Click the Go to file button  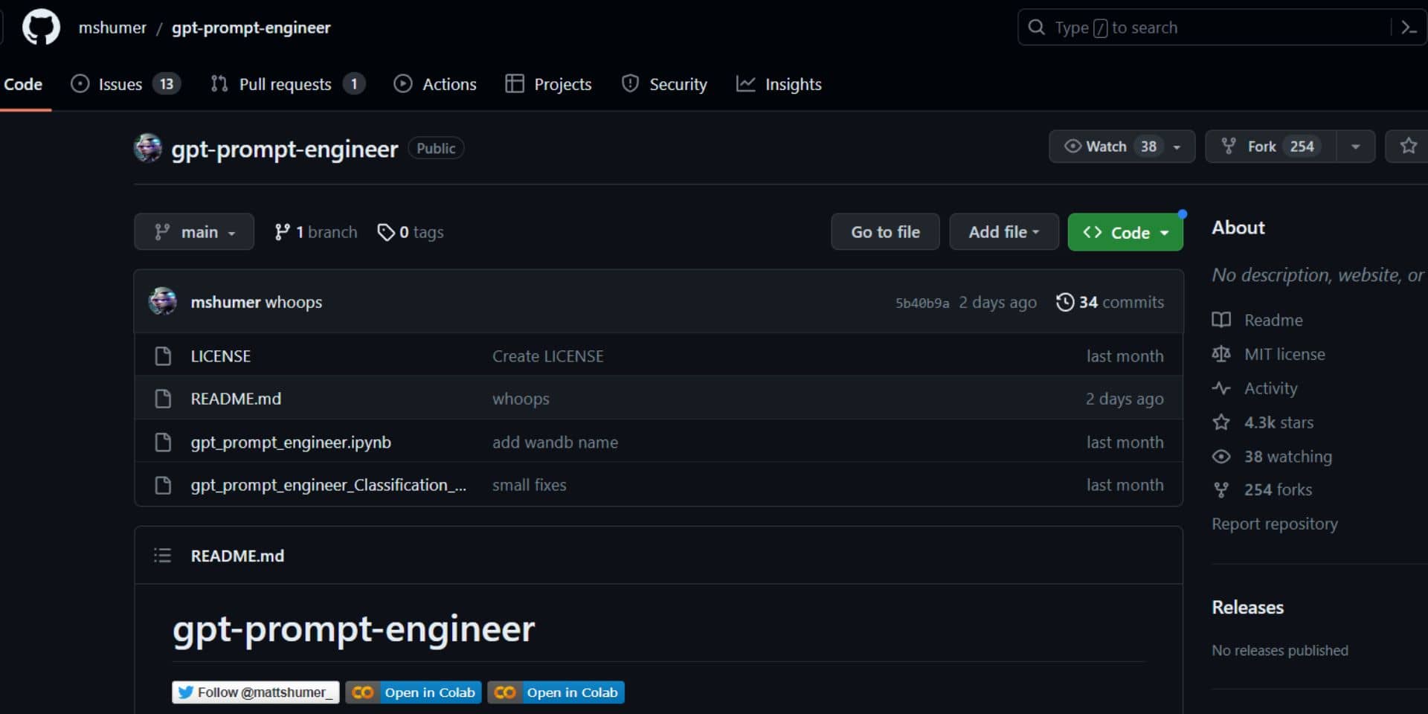[885, 232]
